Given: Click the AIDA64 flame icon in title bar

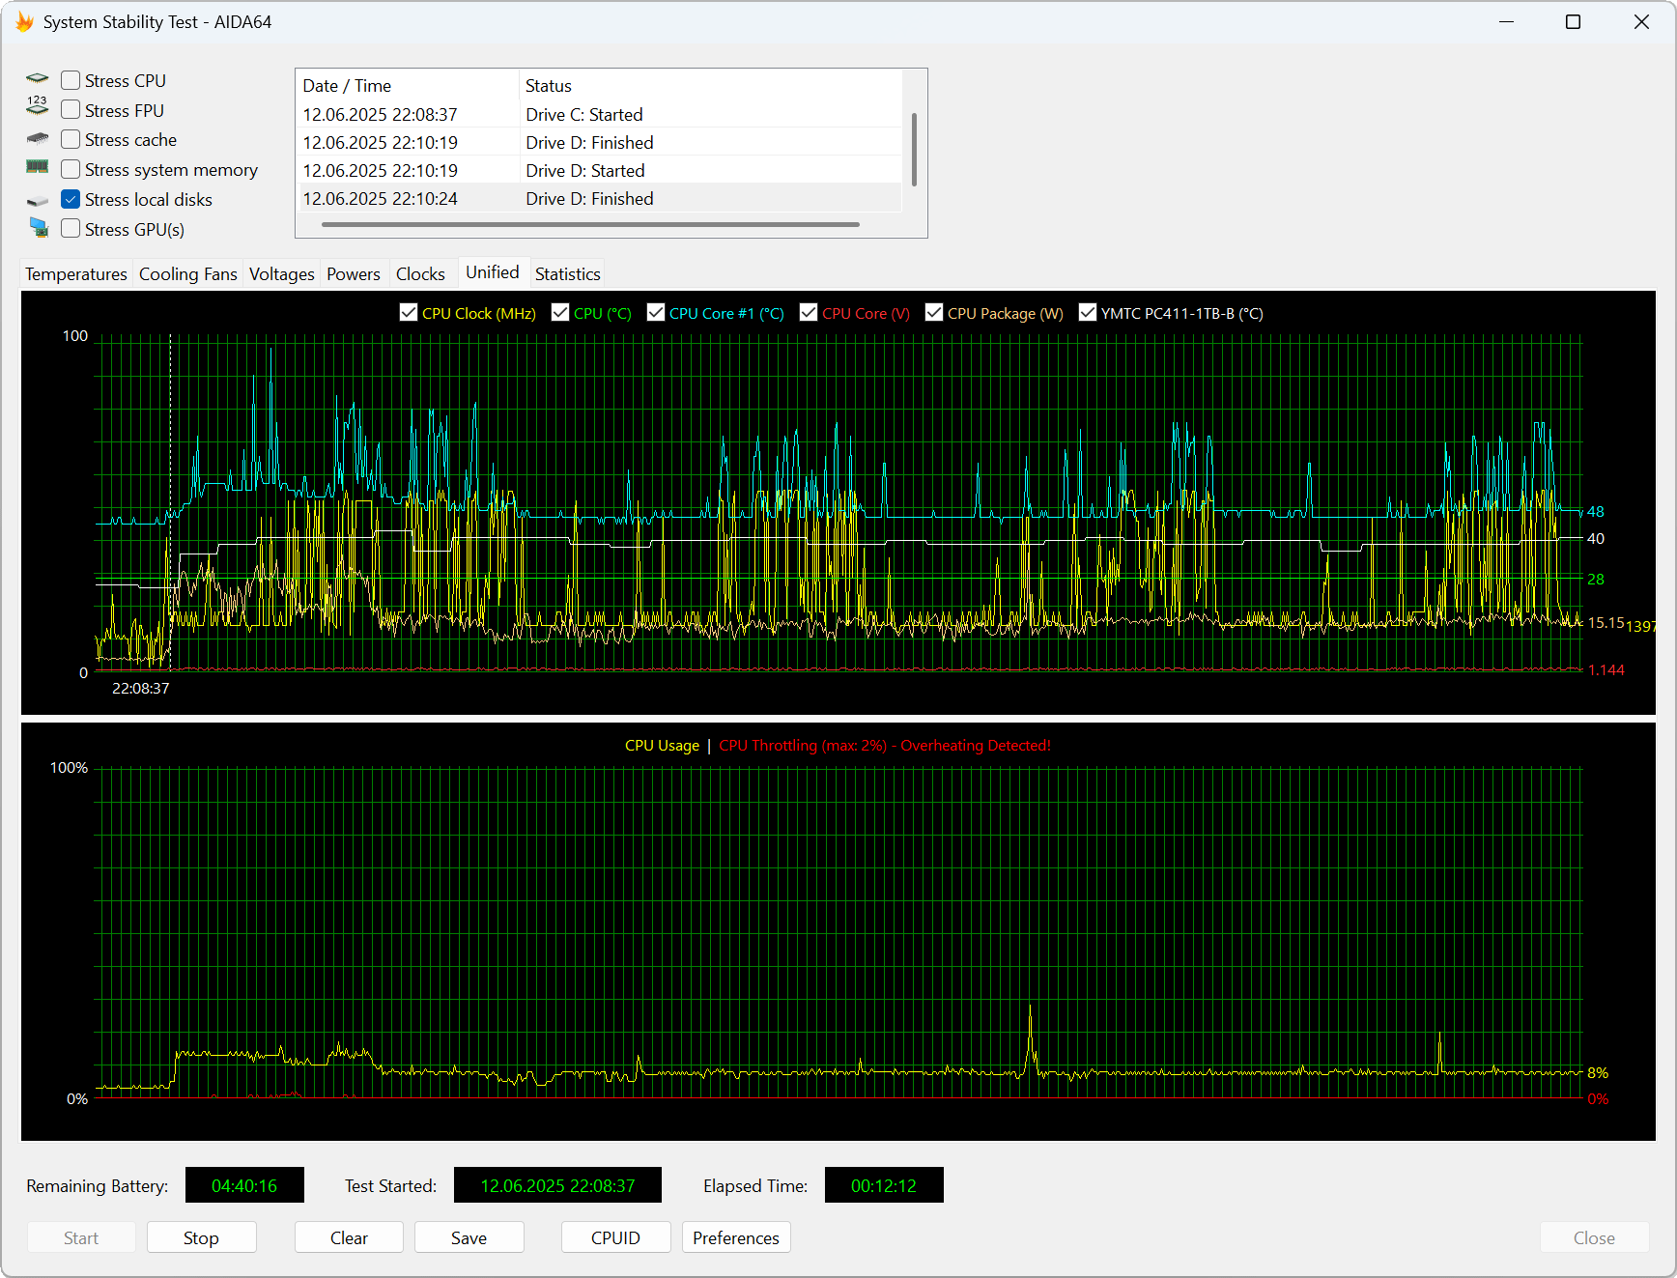Looking at the screenshot, I should (24, 22).
